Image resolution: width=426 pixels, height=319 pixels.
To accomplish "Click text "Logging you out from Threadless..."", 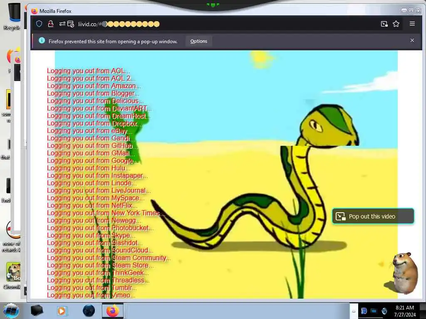I will (98, 280).
